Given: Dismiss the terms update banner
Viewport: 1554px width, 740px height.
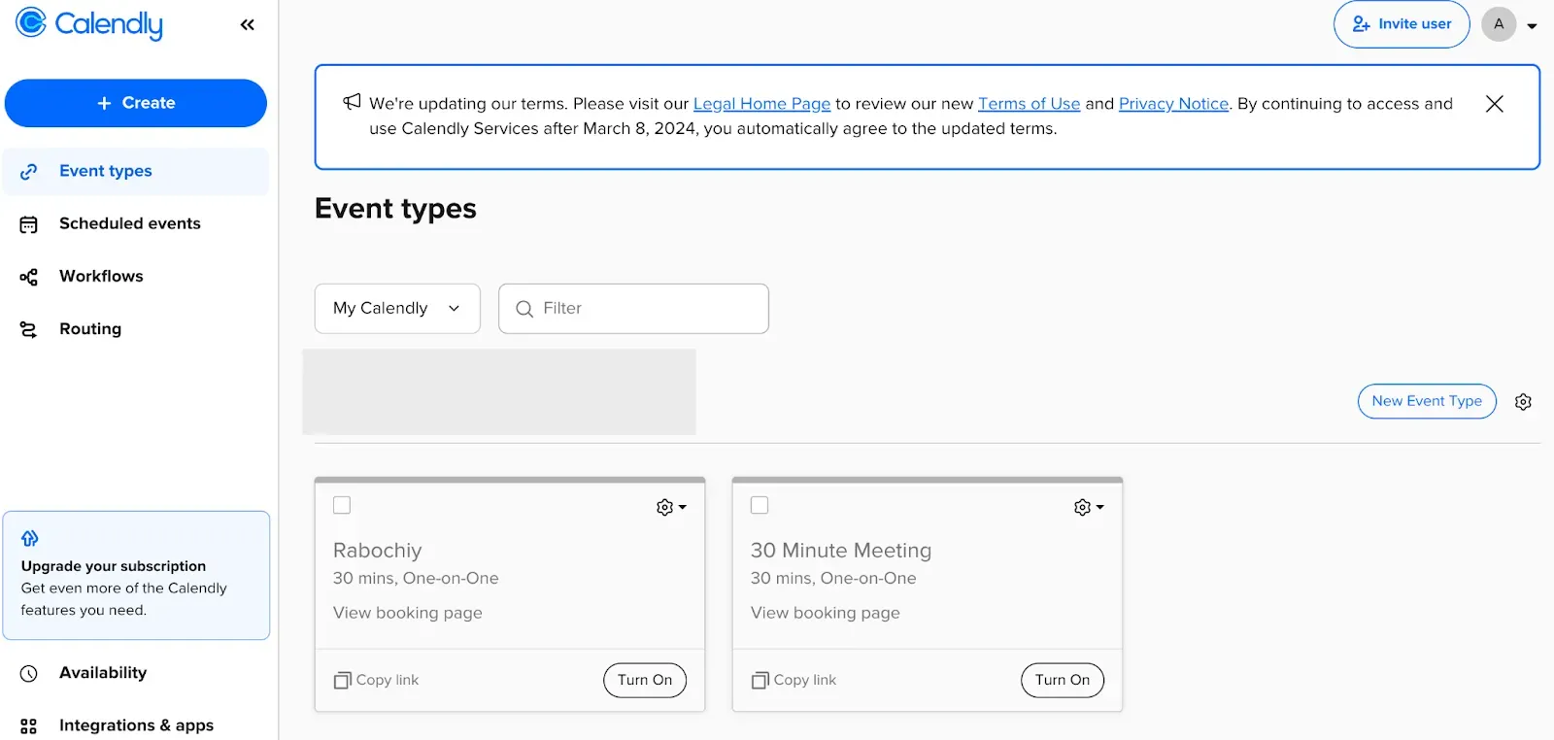Looking at the screenshot, I should pyautogui.click(x=1495, y=104).
